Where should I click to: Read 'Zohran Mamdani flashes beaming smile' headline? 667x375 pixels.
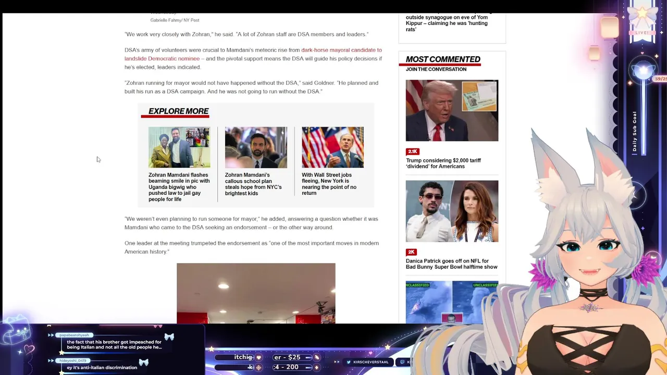pos(179,187)
